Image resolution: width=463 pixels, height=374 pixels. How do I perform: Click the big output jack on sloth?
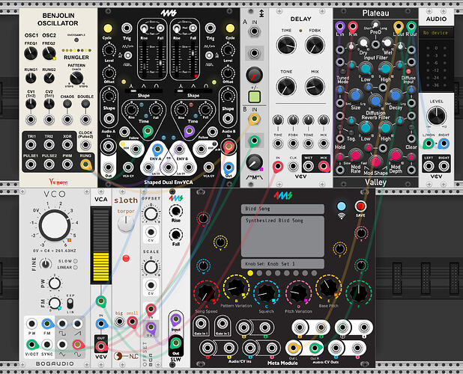point(119,321)
